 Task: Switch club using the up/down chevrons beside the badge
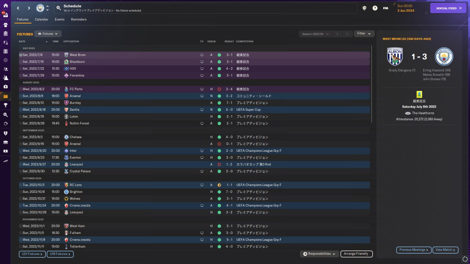tap(47, 8)
